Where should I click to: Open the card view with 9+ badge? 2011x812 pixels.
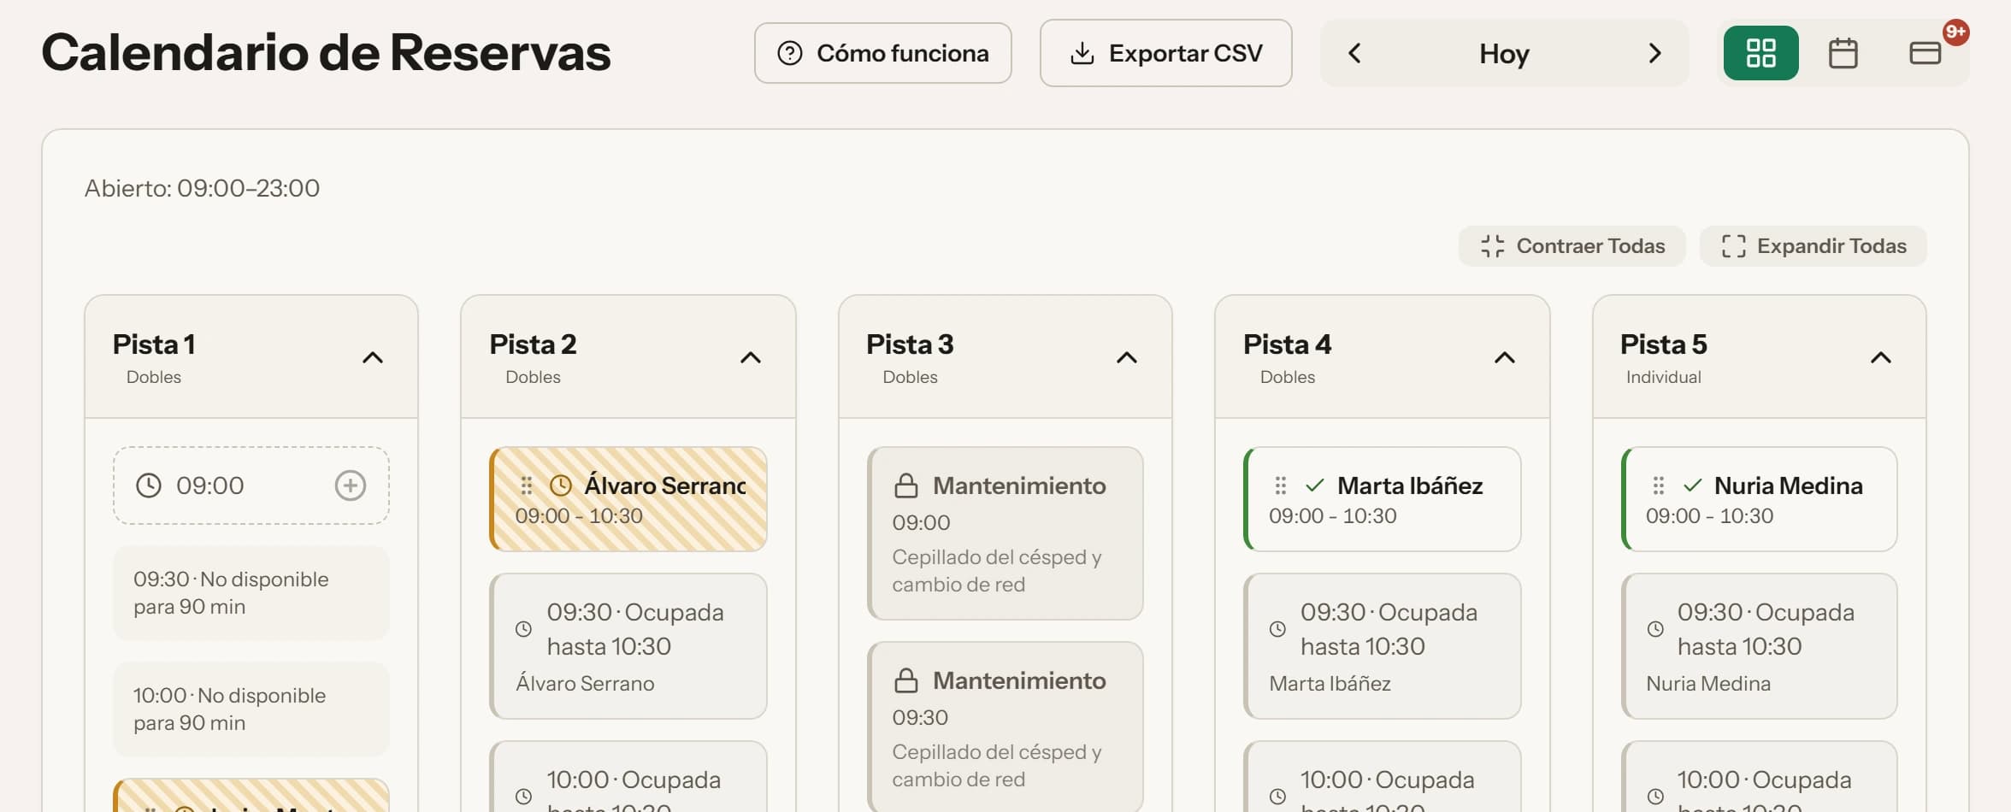1925,53
